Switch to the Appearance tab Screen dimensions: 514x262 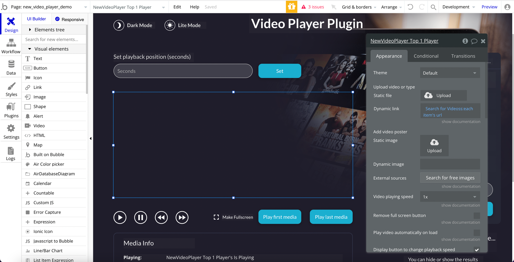[389, 56]
